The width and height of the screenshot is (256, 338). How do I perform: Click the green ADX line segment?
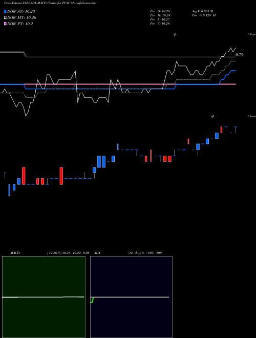point(92,300)
